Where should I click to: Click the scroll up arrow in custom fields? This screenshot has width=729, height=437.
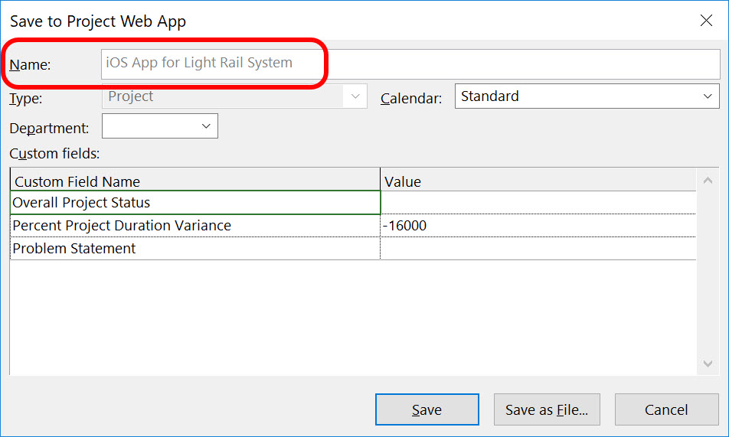pos(708,181)
